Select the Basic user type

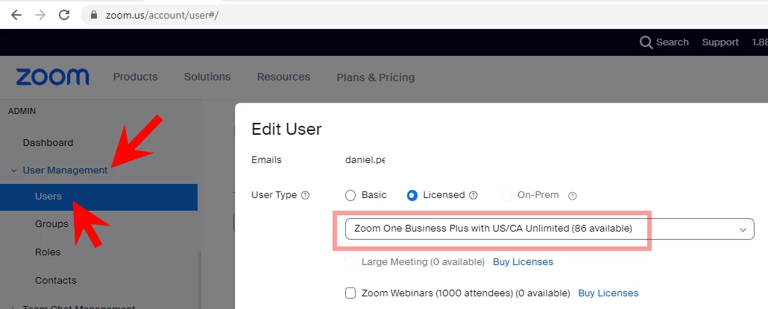coord(350,196)
